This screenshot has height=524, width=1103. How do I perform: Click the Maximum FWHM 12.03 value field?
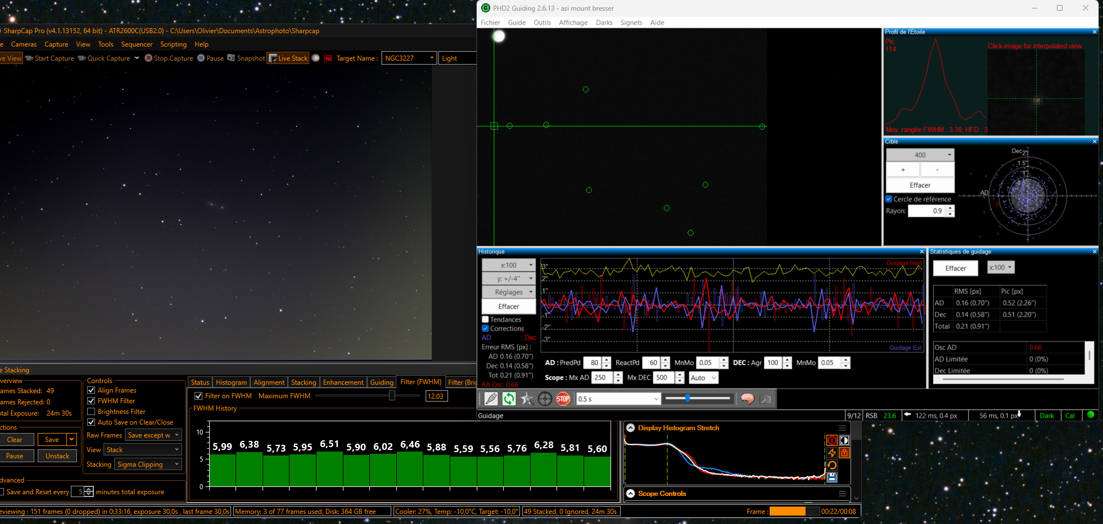[x=437, y=396]
